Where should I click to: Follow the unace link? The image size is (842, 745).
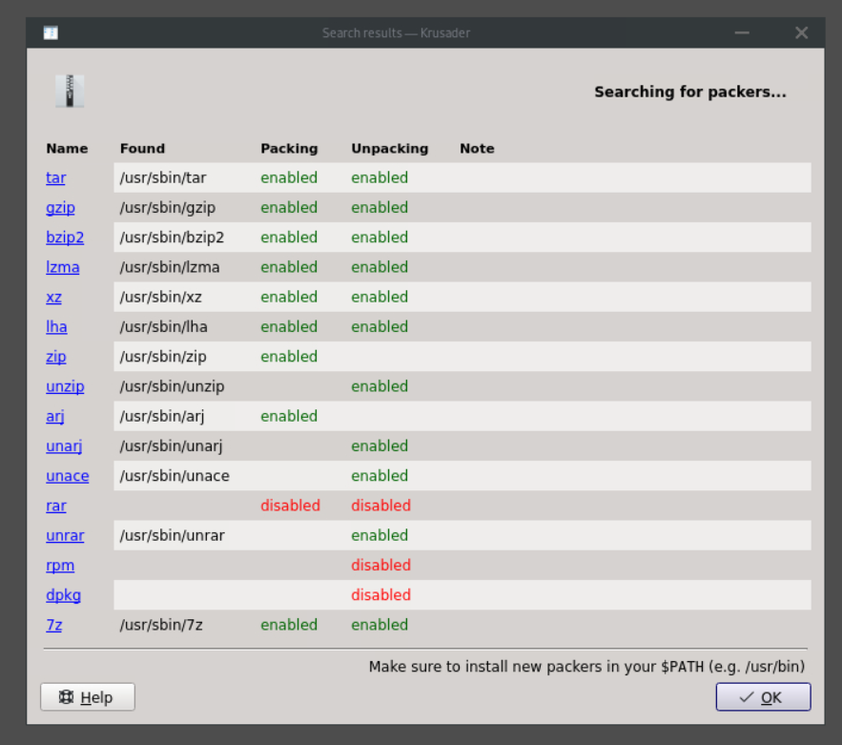67,476
